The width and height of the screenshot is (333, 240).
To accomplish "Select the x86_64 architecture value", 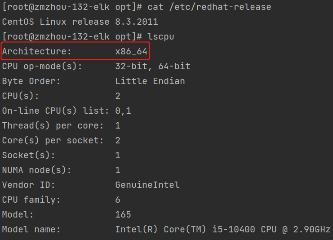I will [x=131, y=51].
